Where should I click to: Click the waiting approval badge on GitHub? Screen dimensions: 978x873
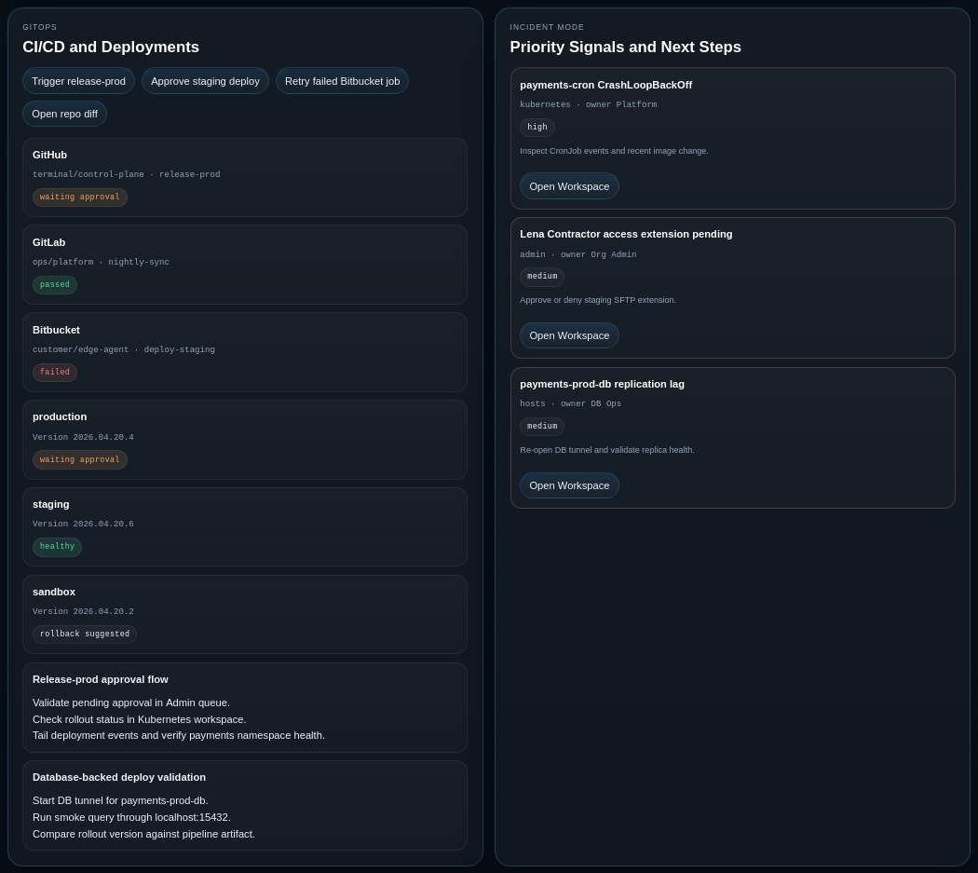coord(79,197)
